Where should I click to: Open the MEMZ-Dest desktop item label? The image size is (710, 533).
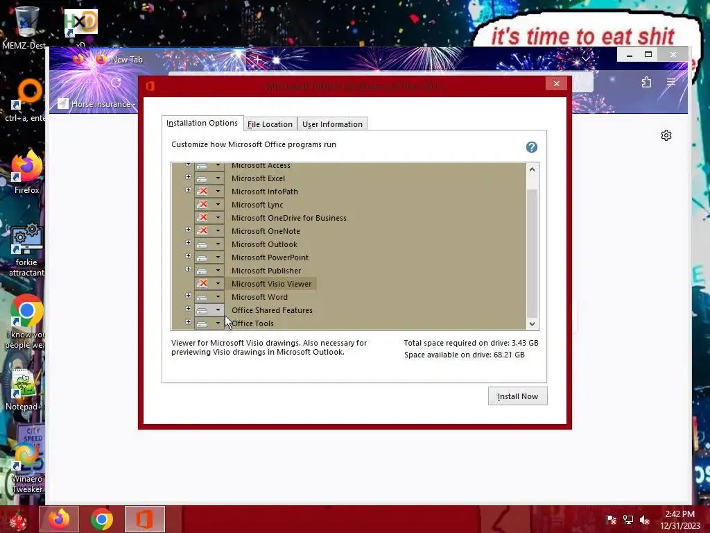coord(24,45)
